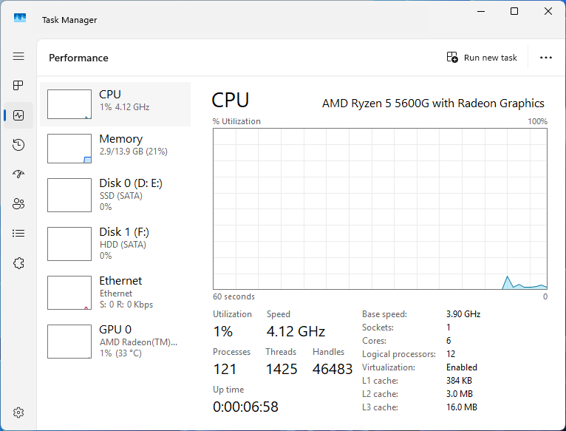566x431 pixels.
Task: Select Disk 0 (D: E:) entry
Action: click(115, 195)
